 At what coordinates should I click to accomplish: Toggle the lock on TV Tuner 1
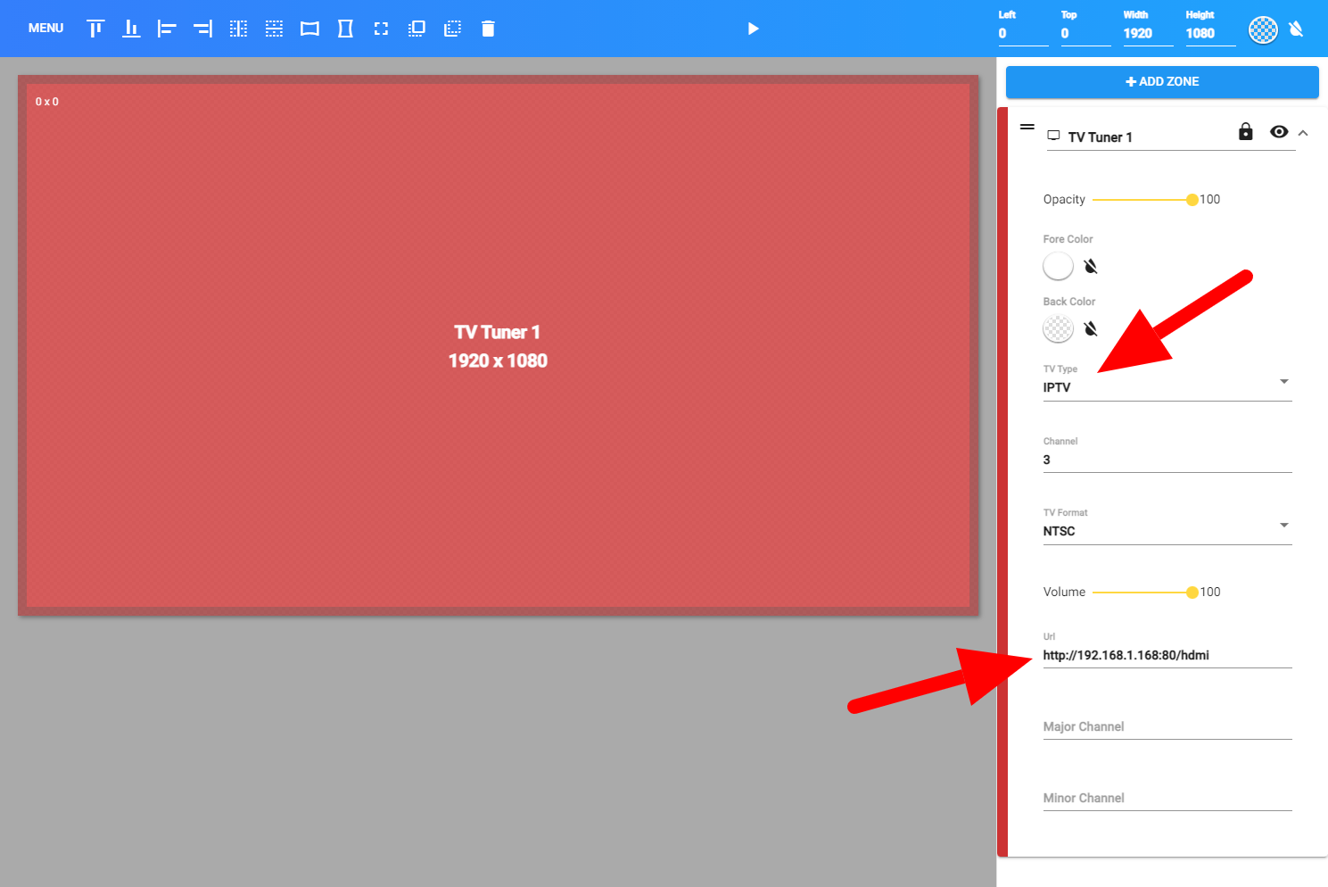click(1246, 132)
